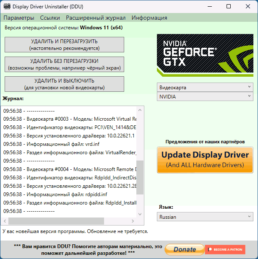258x259 pixels.
Task: Click the Windows 11 (x64) OS version text
Action: pyautogui.click(x=101, y=28)
